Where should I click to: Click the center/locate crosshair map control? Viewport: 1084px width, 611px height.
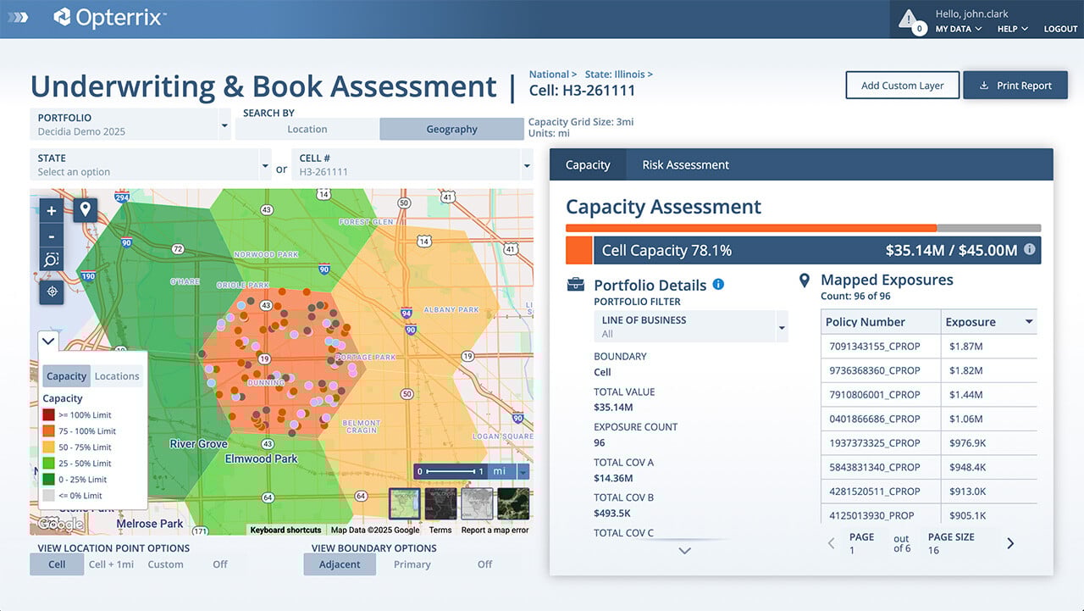tap(51, 292)
